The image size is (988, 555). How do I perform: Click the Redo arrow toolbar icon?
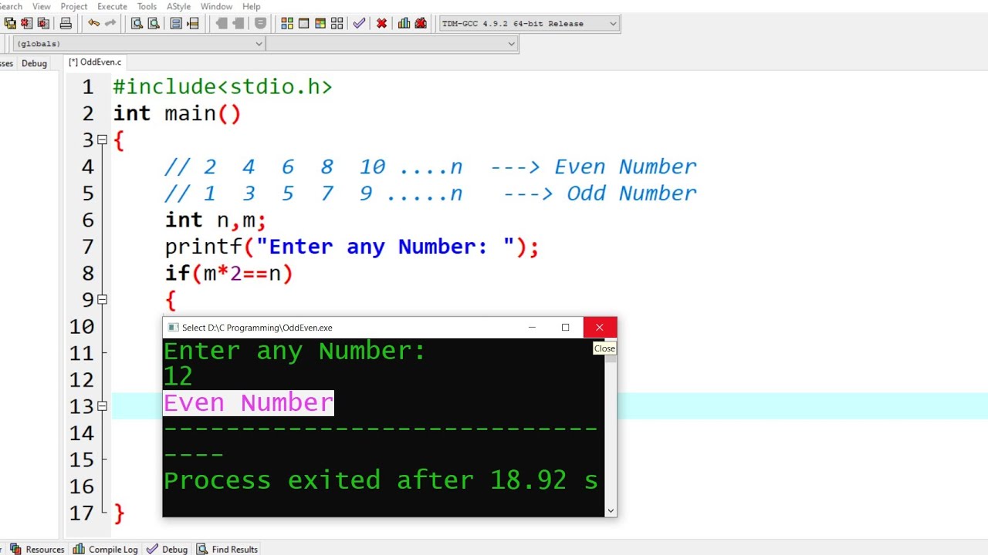point(110,23)
